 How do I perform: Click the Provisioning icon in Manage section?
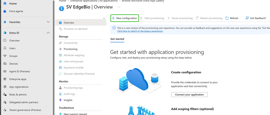[60, 49]
